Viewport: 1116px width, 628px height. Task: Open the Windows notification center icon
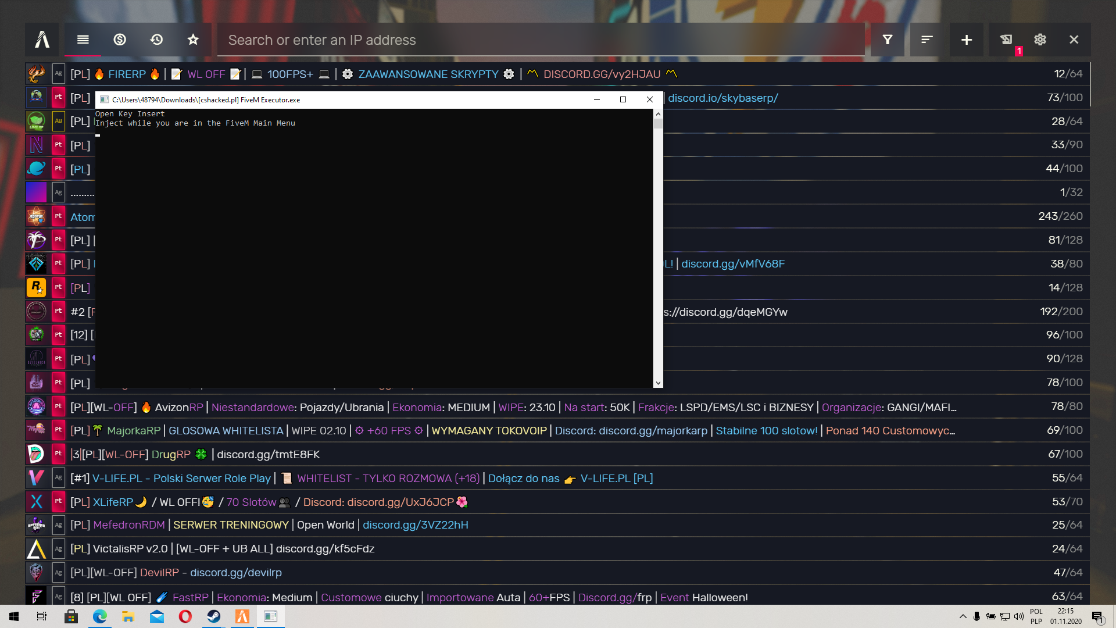pos(1097,616)
